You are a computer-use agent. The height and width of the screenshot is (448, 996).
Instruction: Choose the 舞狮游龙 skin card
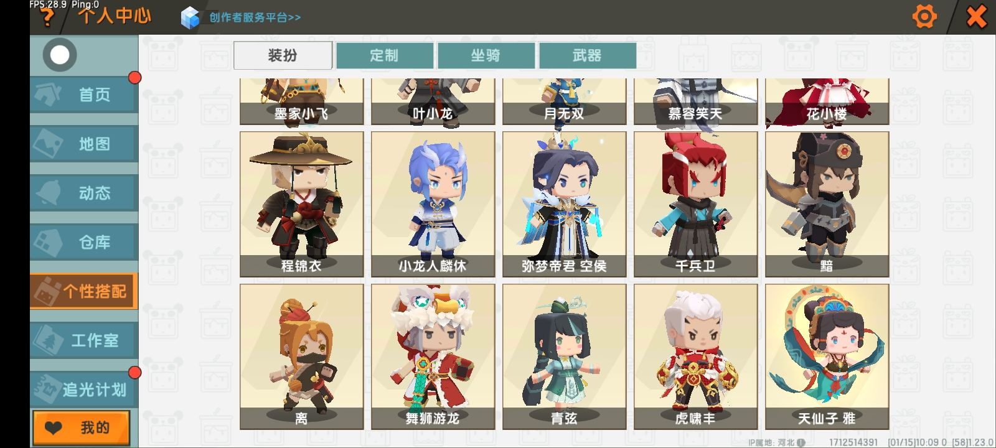pyautogui.click(x=433, y=357)
